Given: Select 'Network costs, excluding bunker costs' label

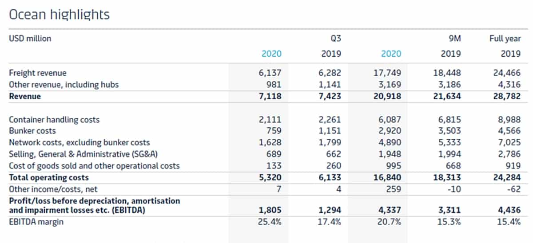Looking at the screenshot, I should coord(80,143).
